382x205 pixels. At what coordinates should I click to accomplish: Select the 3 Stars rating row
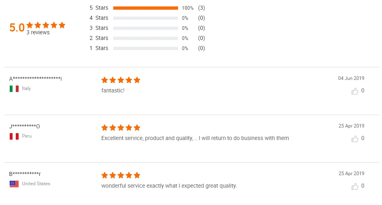coord(99,28)
